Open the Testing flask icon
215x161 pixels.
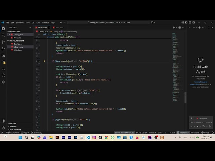(x=3, y=68)
